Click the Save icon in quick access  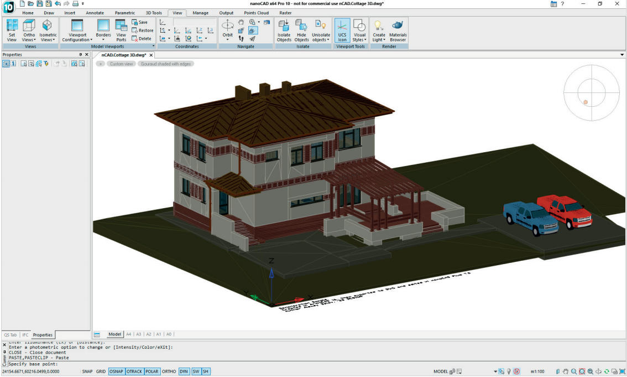(x=40, y=4)
